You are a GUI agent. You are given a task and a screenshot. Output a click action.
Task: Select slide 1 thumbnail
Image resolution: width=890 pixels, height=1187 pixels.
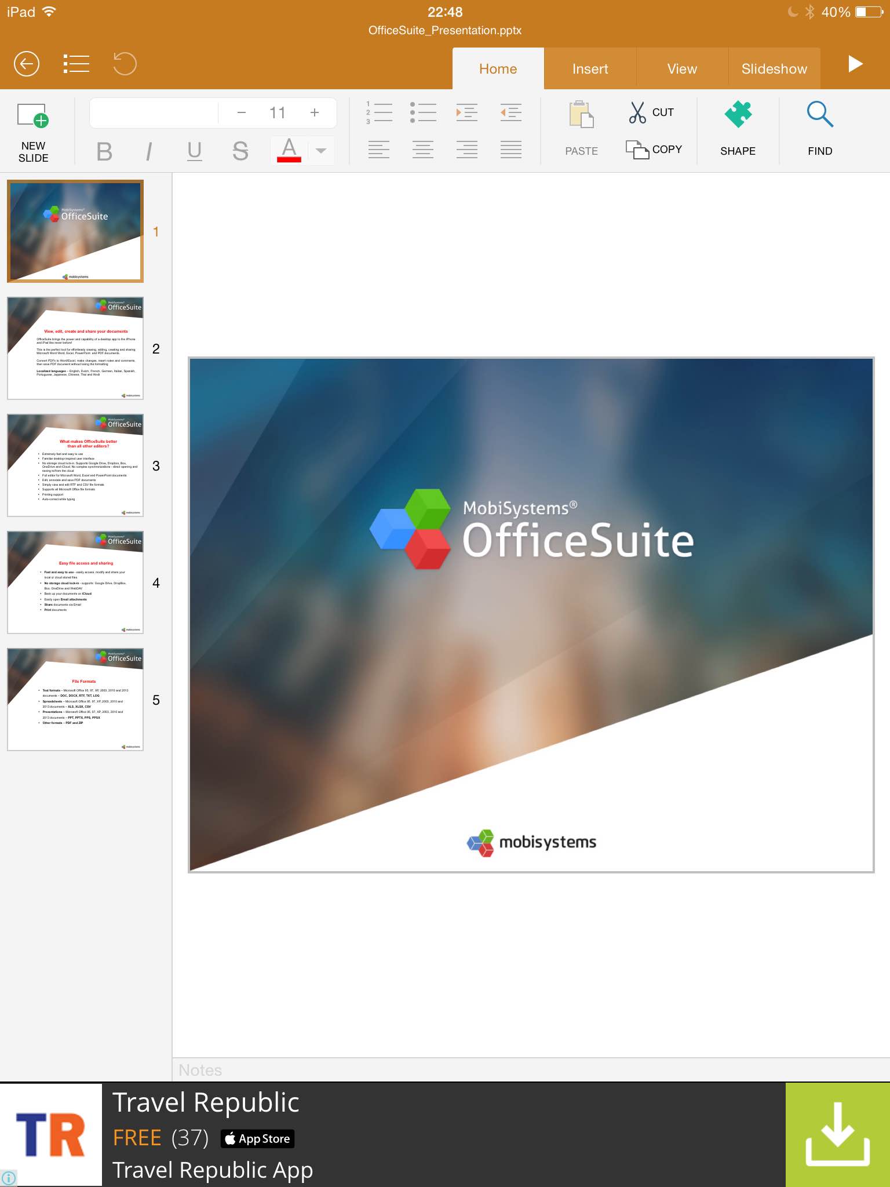pyautogui.click(x=75, y=231)
